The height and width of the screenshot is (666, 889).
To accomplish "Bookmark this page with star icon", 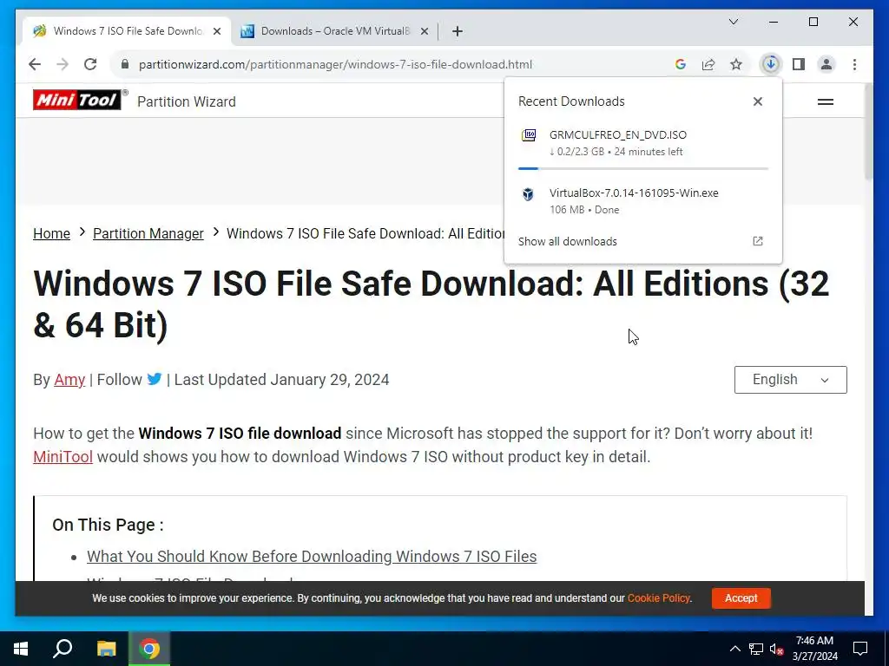I will pos(736,64).
